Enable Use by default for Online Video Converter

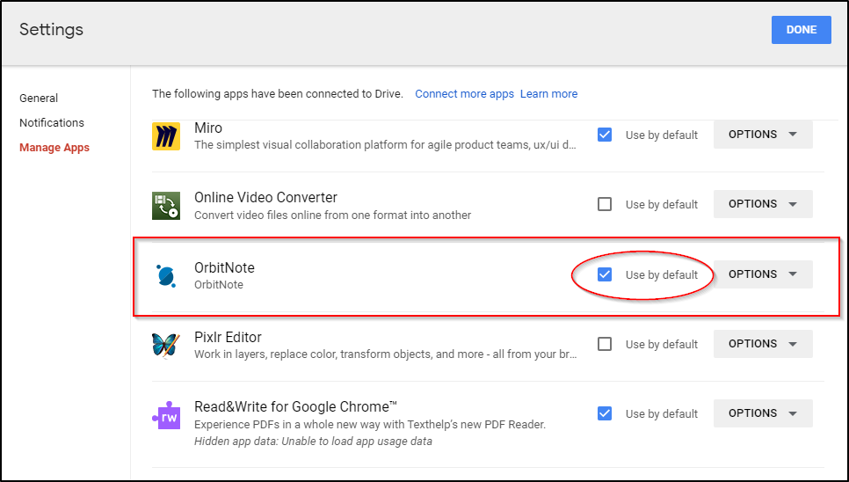(x=605, y=204)
